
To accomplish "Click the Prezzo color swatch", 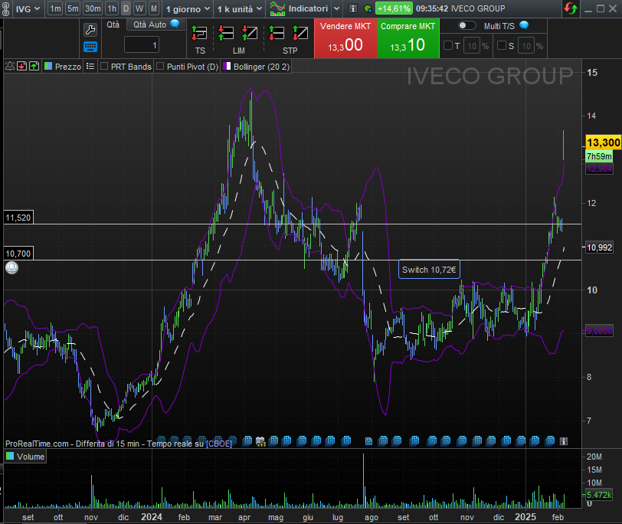I will click(x=48, y=66).
